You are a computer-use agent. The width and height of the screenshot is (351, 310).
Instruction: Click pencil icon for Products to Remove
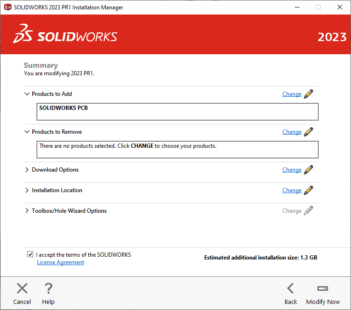coord(308,132)
